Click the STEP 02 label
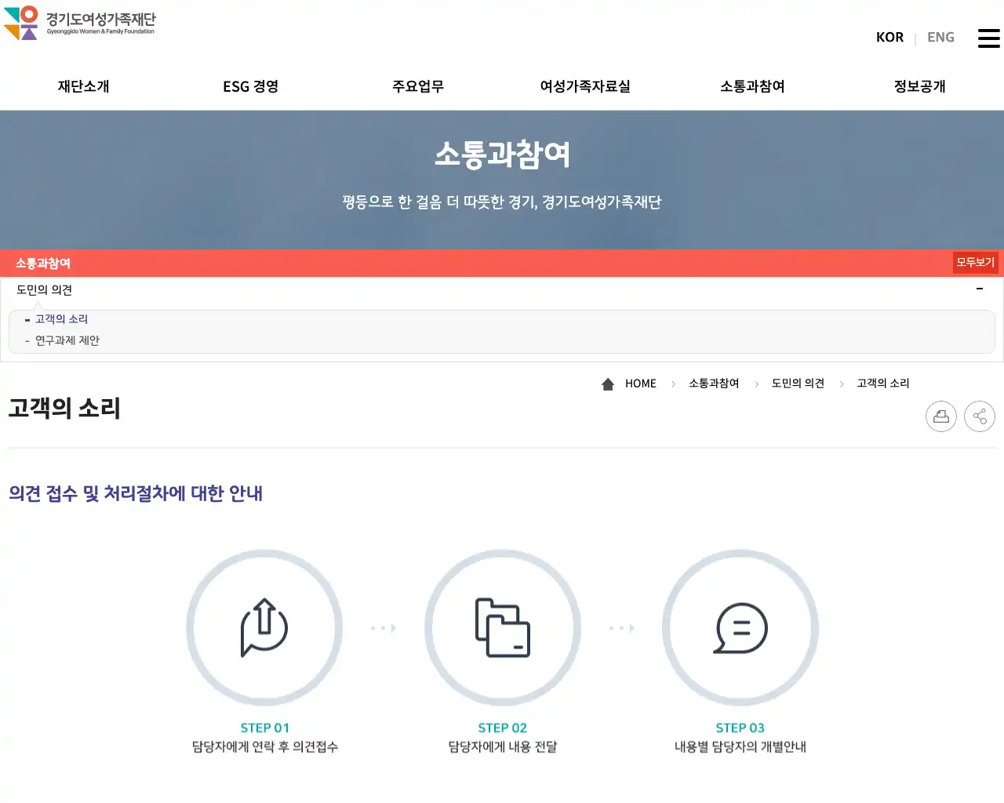Viewport: 1004px width, 803px height. pos(503,728)
